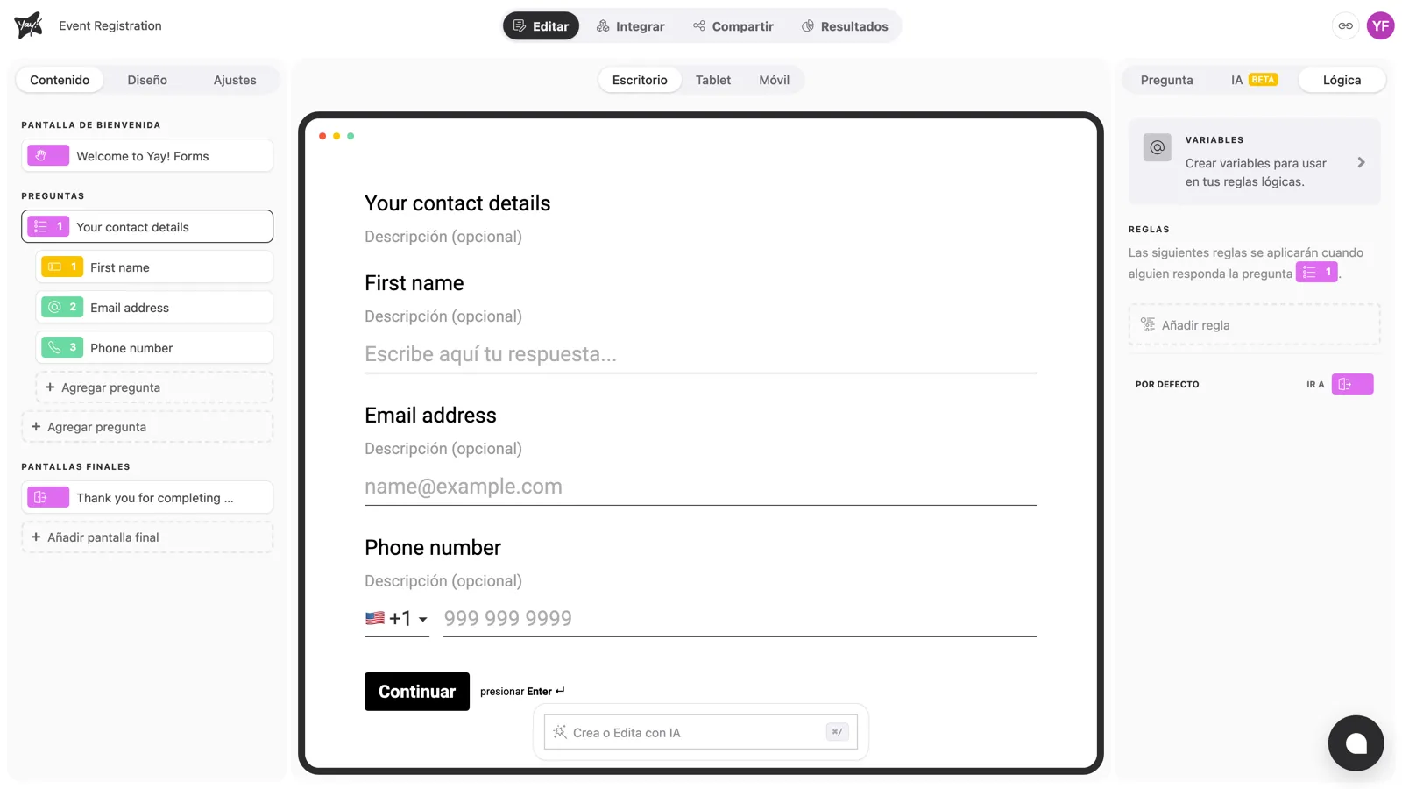
Task: Click the Yay! Forms logo icon
Action: pyautogui.click(x=28, y=25)
